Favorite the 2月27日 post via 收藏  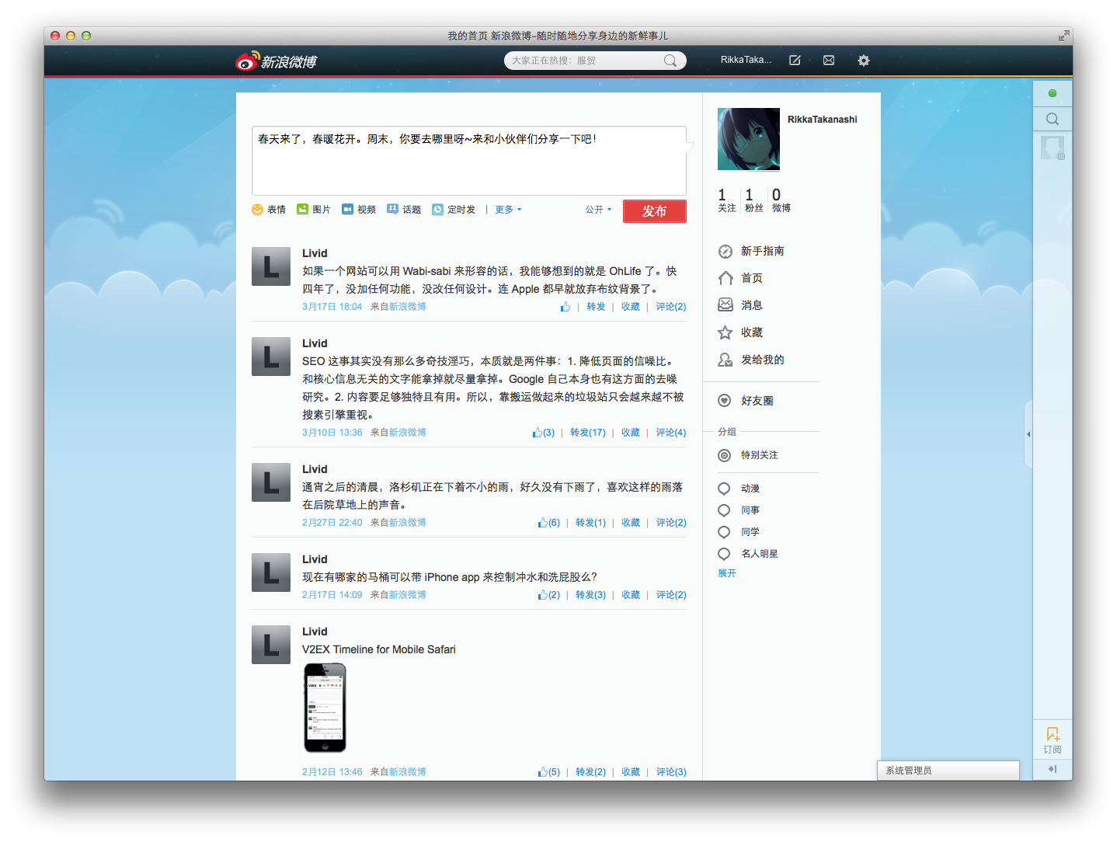631,523
